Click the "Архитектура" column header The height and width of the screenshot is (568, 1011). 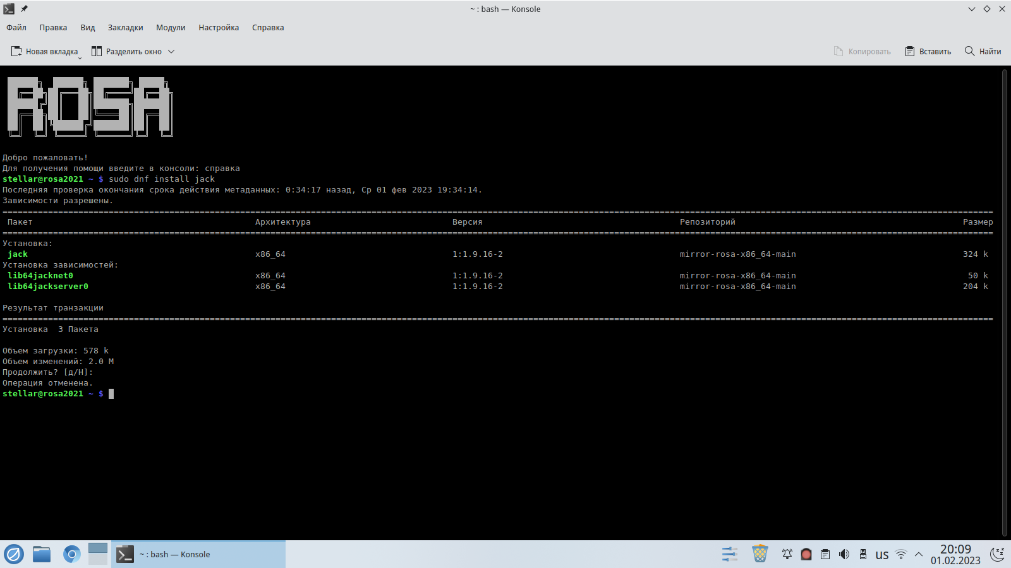click(x=283, y=222)
